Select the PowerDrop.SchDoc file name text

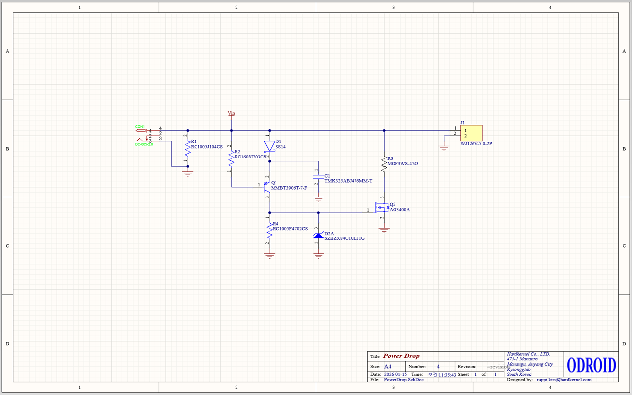pos(403,380)
